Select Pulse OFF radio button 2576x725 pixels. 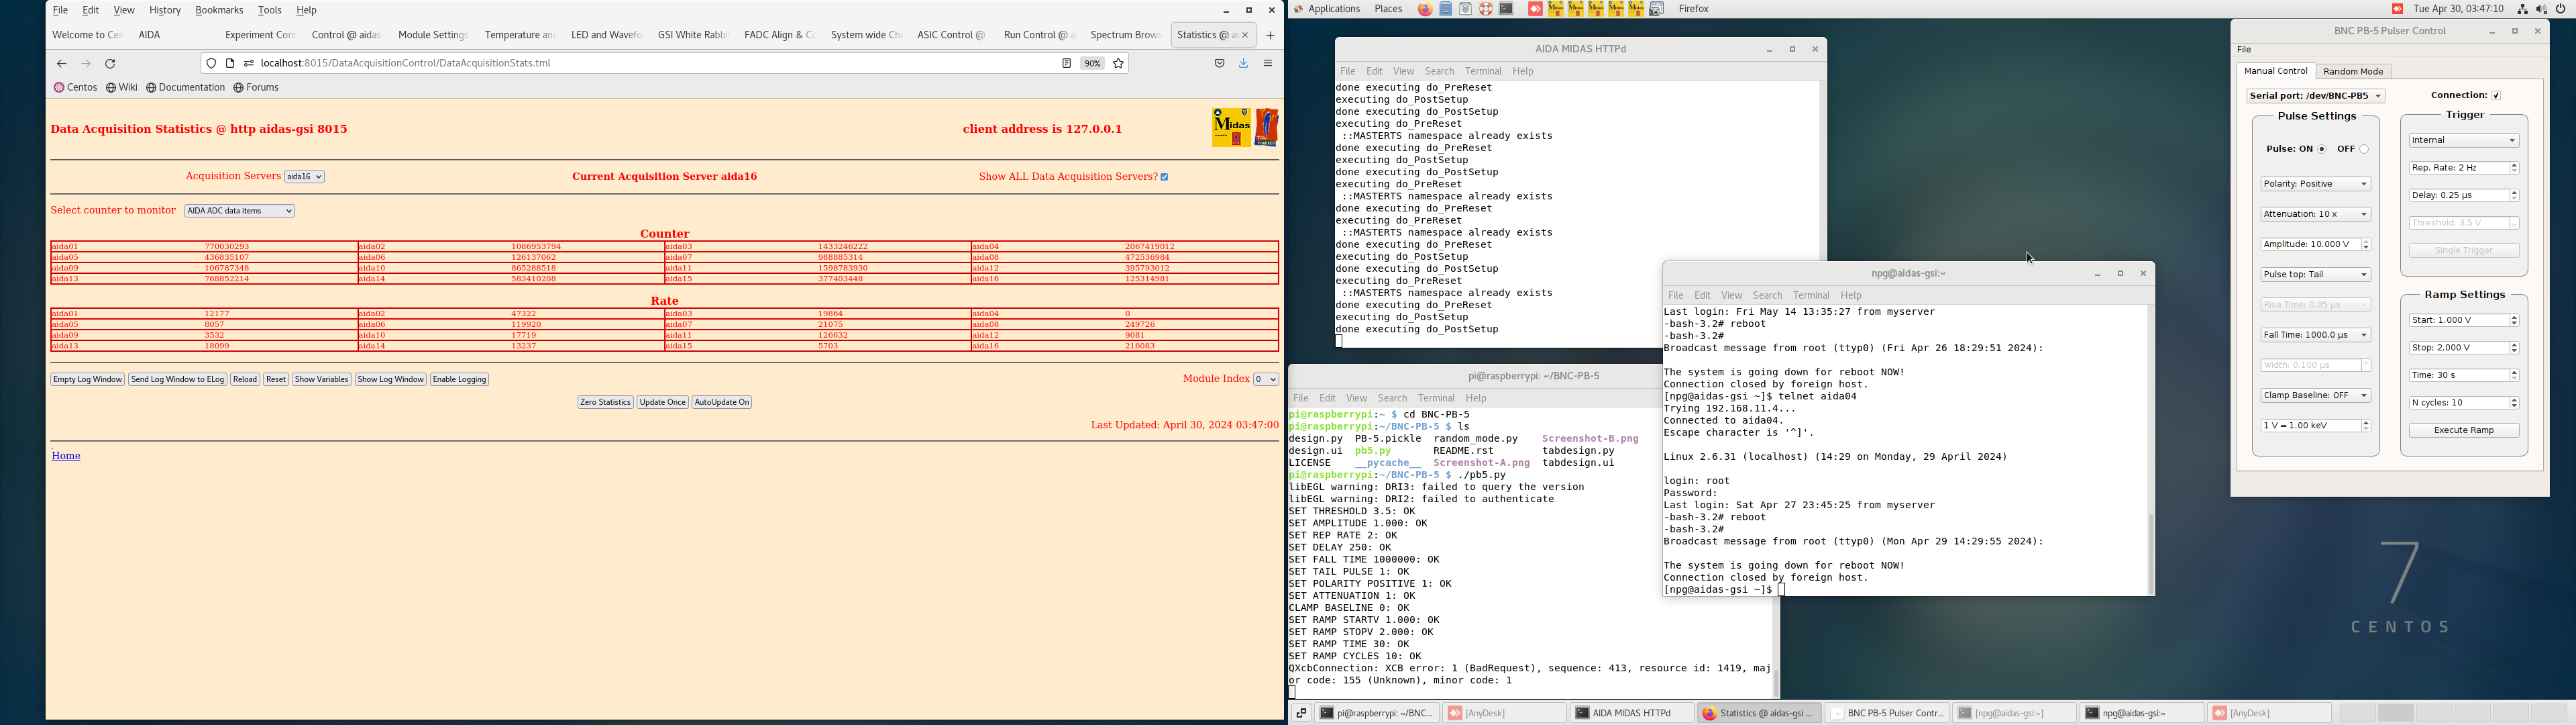tap(2364, 149)
